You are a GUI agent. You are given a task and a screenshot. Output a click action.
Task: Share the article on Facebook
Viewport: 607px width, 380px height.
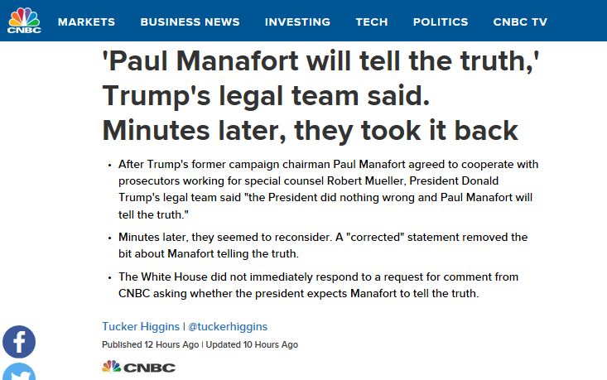point(19,342)
